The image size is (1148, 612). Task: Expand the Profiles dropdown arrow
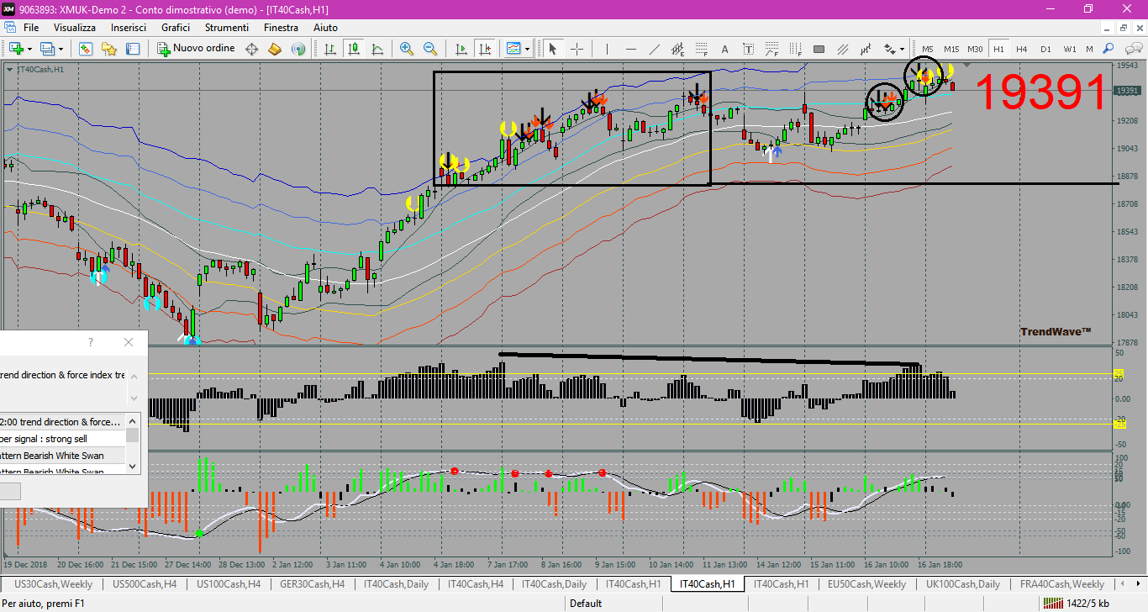(x=61, y=49)
